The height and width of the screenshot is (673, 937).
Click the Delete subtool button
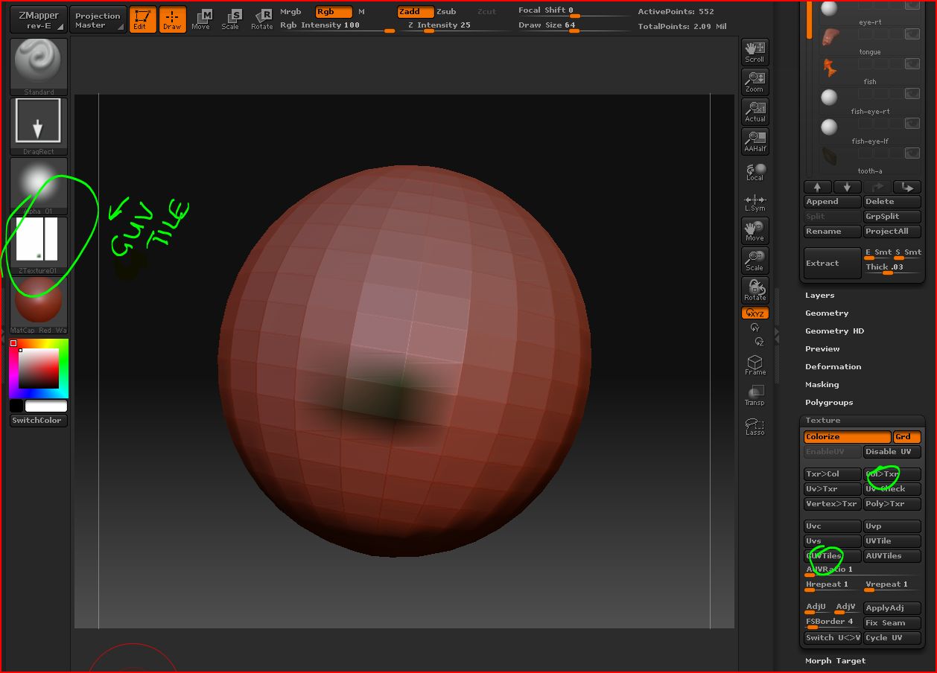[x=892, y=202]
